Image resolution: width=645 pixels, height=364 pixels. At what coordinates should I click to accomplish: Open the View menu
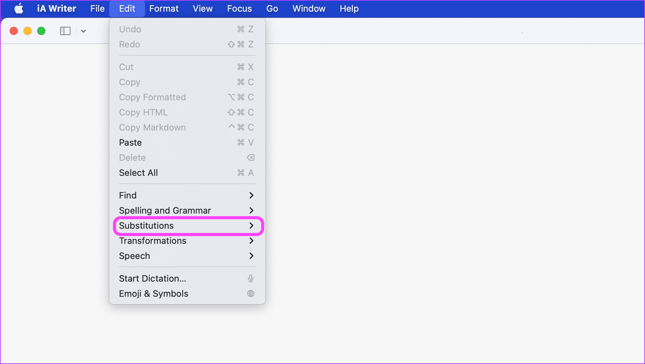point(203,9)
